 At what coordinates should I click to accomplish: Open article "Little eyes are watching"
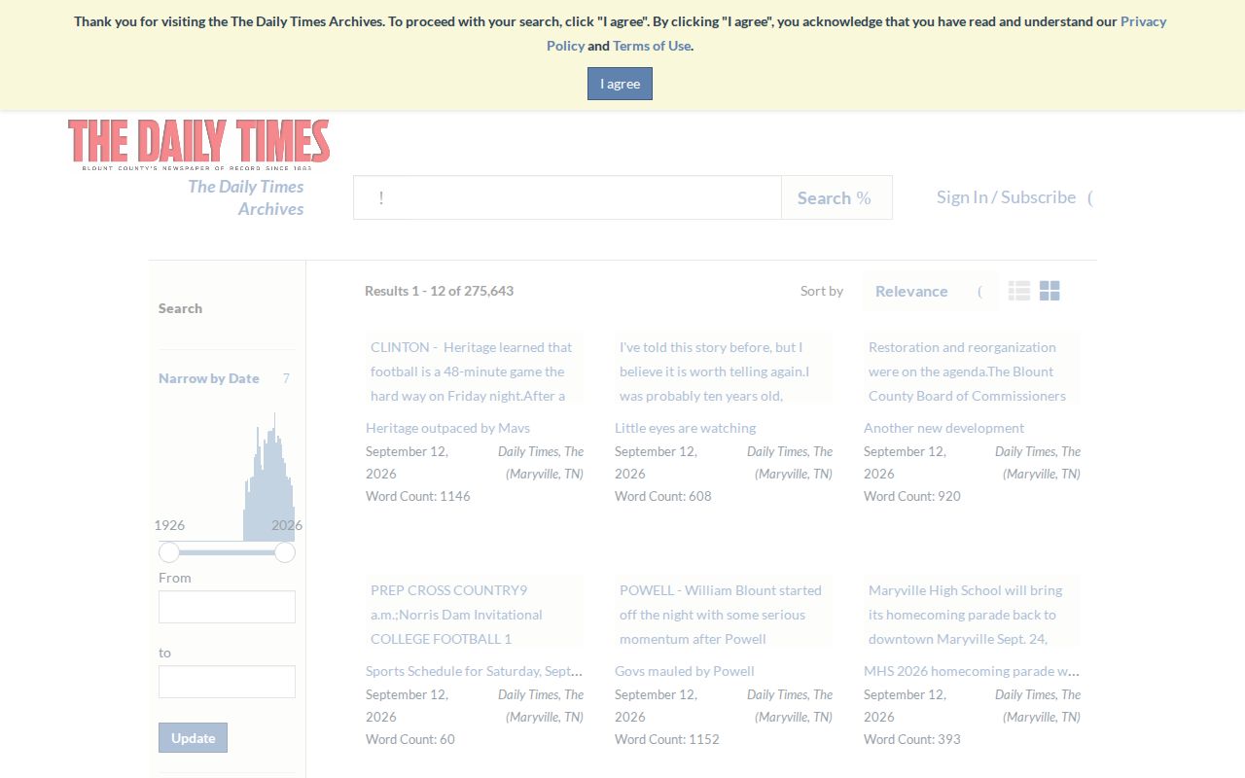click(685, 428)
